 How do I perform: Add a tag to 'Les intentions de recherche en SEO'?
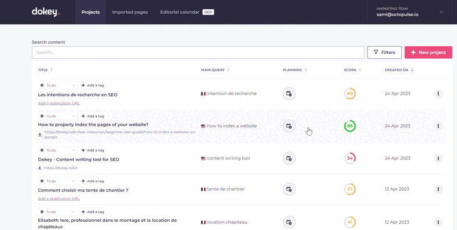(x=93, y=85)
